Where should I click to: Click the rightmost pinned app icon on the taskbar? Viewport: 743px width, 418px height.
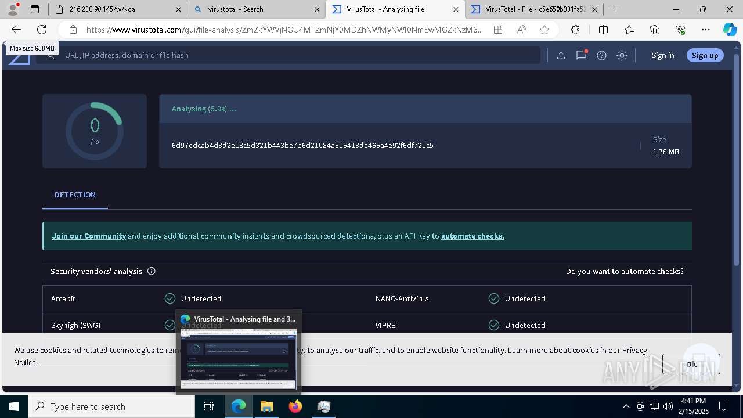click(x=324, y=406)
